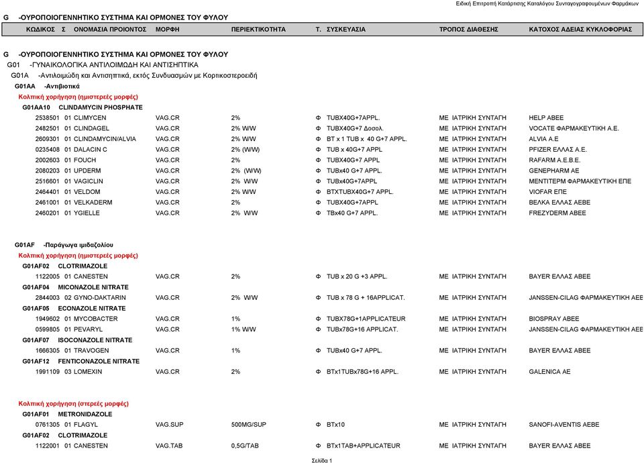This screenshot has height=463, width=644.
Task: Select product code 0235408
Action: [x=47, y=150]
